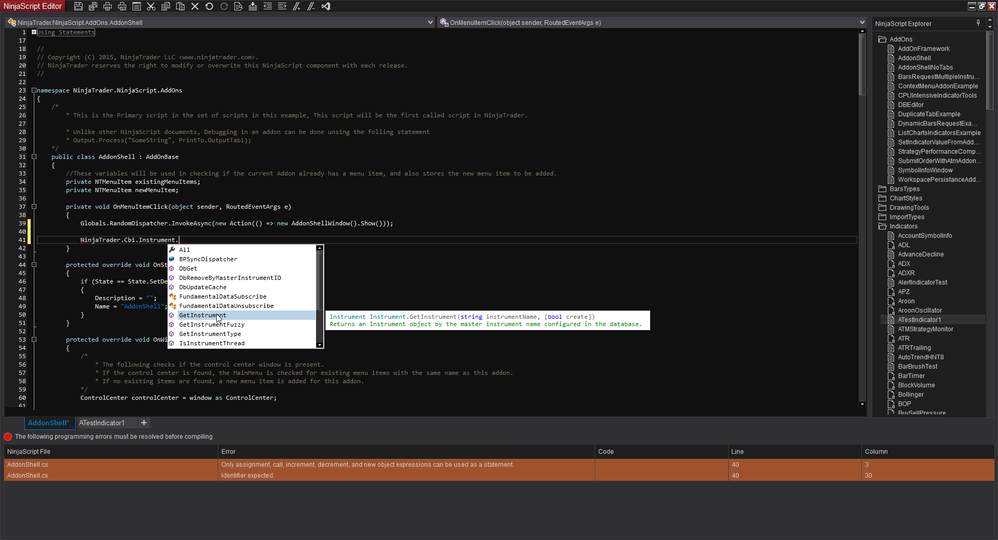Expand the Using Statements region

coord(34,32)
